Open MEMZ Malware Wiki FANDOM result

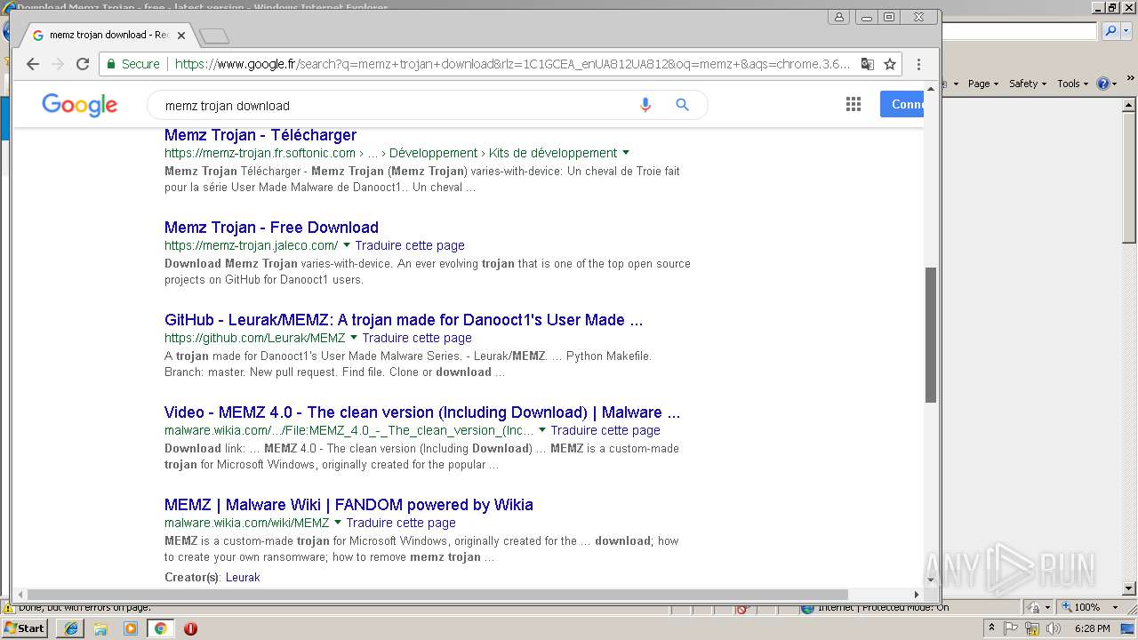(x=349, y=505)
